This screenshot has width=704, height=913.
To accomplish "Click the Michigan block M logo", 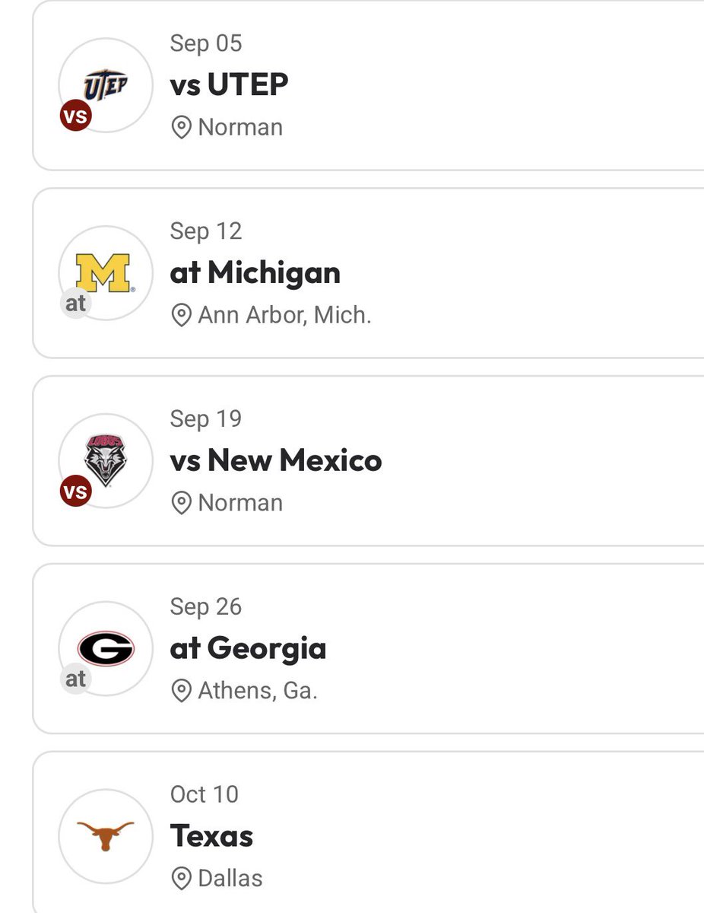I will tap(104, 273).
